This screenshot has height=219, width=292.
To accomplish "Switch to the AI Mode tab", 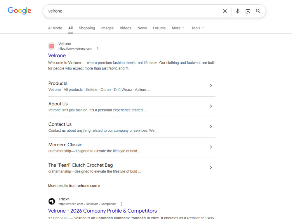I will [55, 28].
